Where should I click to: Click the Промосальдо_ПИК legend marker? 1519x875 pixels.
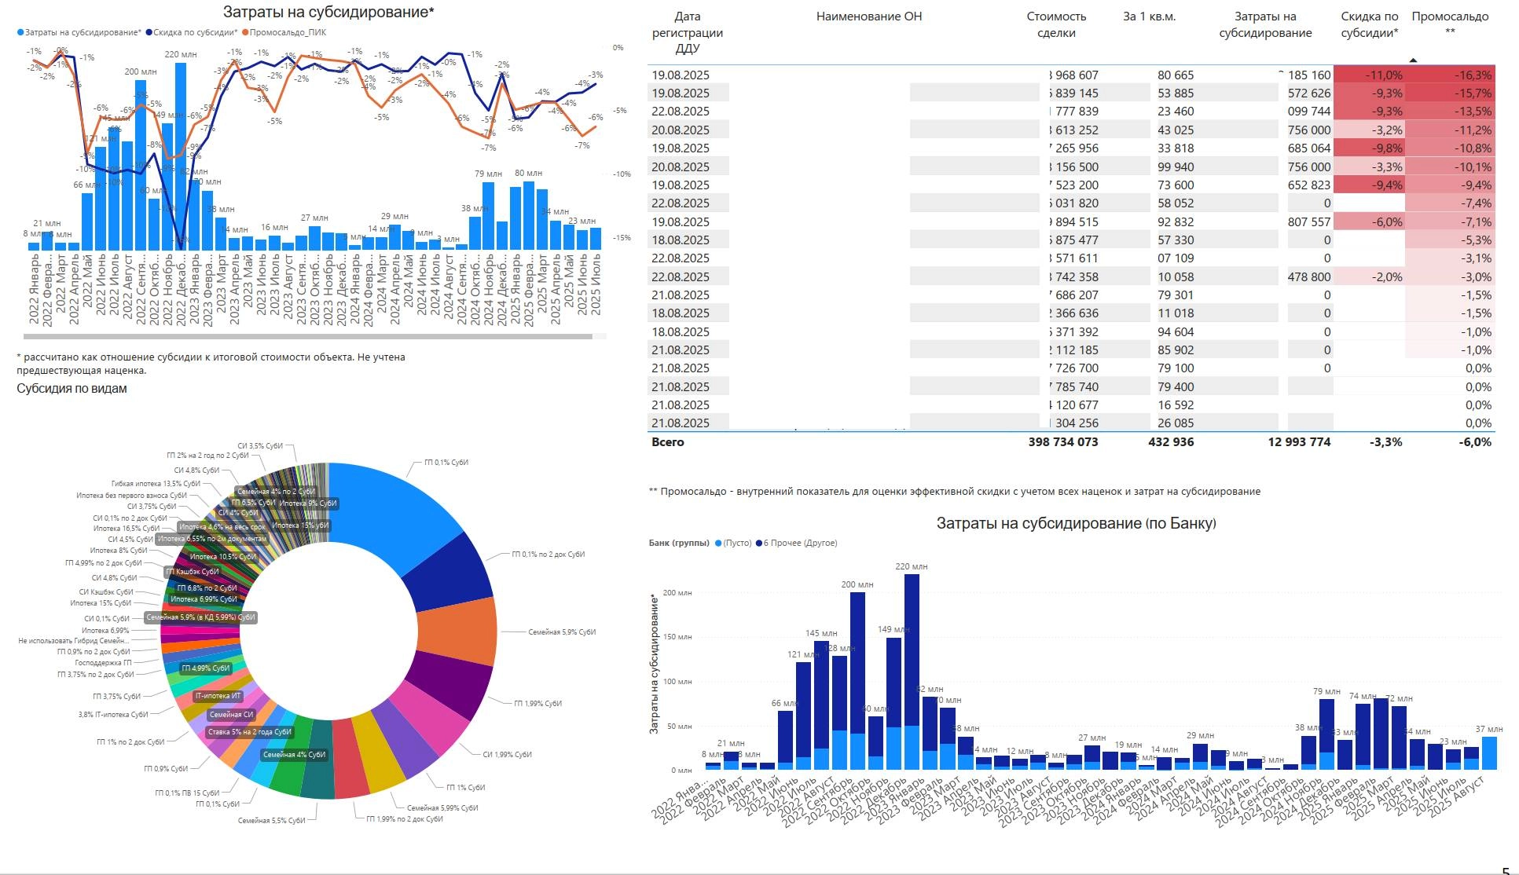point(246,33)
